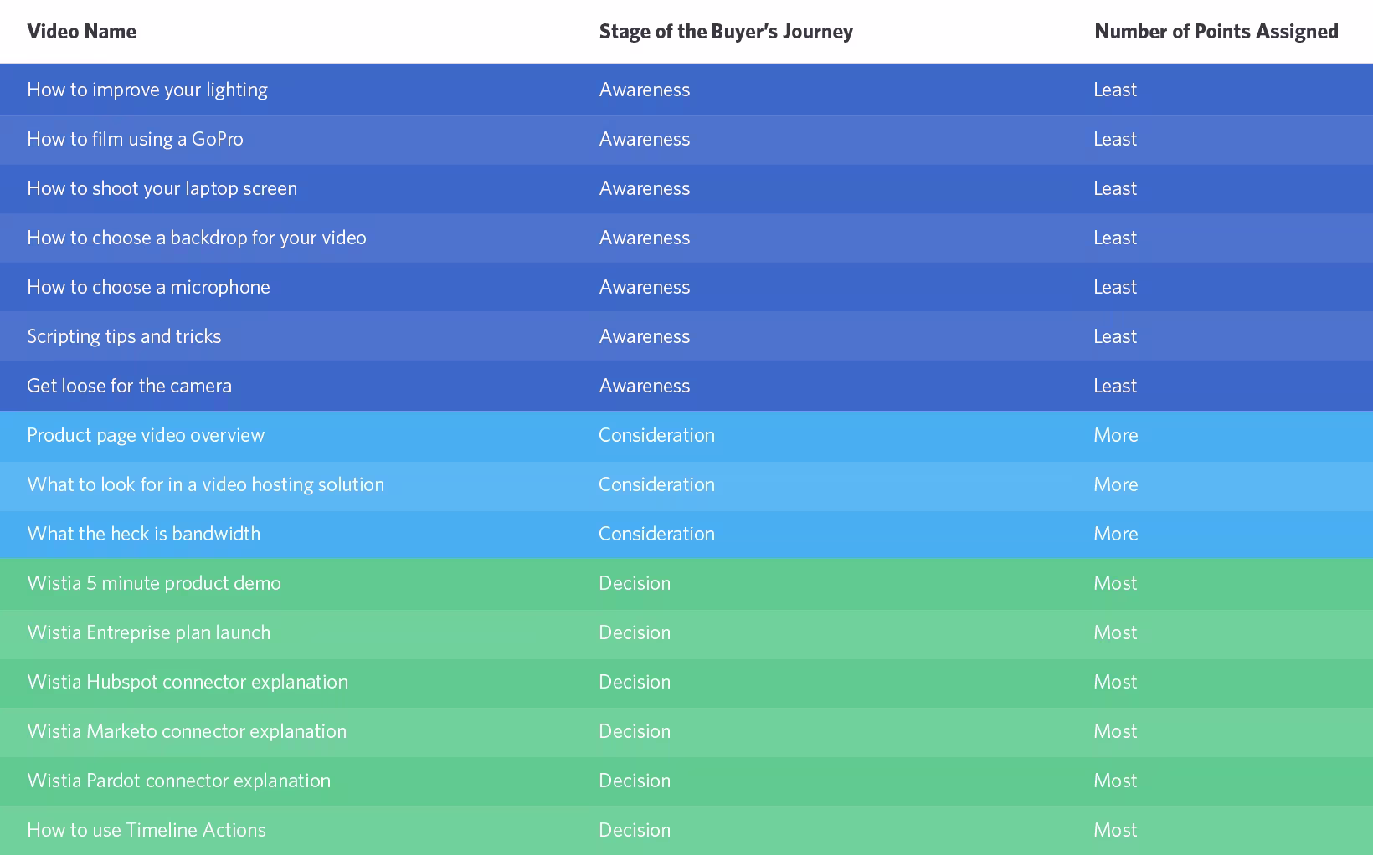Select "Least" in the backdrop row
The image size is (1373, 855).
pos(1115,238)
